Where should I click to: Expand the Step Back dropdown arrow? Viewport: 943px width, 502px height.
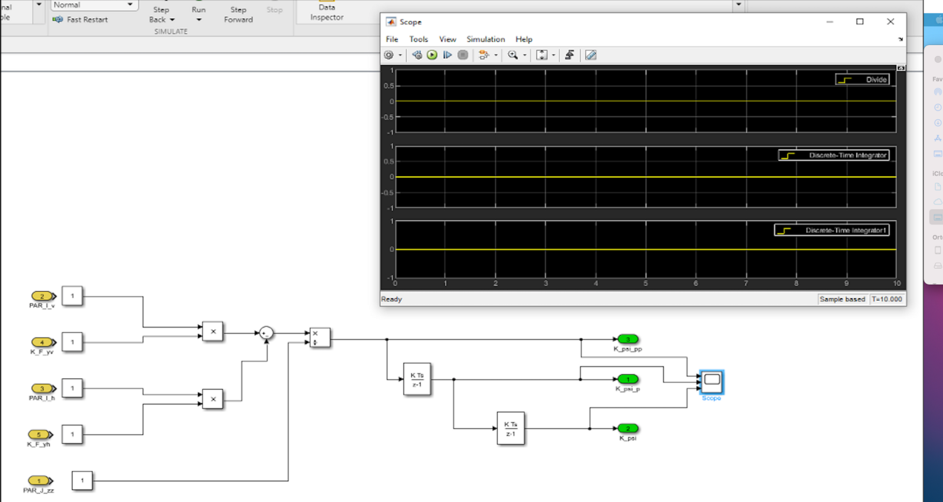[x=172, y=20]
